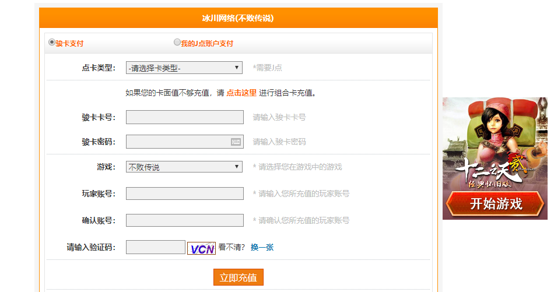Click the 请输入骏卡卡号 hint text
The width and height of the screenshot is (554, 292).
(279, 117)
